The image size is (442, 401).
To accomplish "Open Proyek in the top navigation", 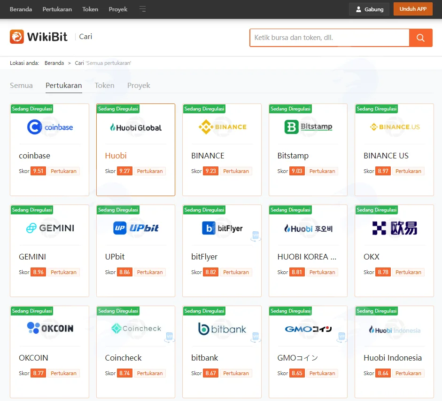I will 118,9.
